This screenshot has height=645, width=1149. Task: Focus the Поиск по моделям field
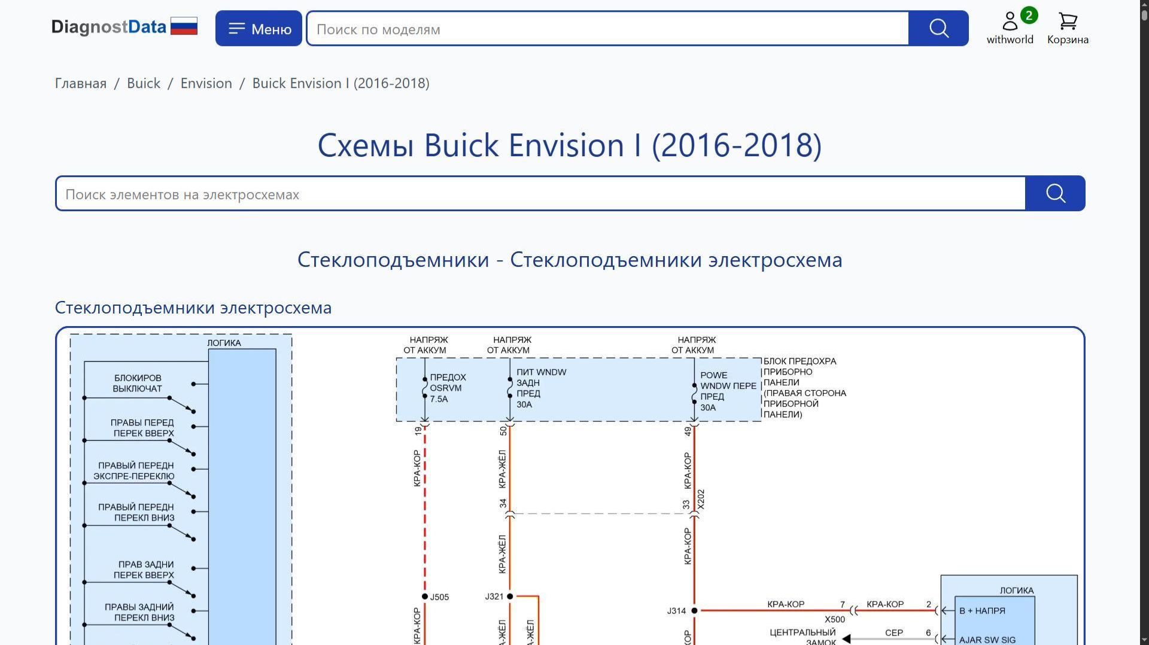point(607,29)
